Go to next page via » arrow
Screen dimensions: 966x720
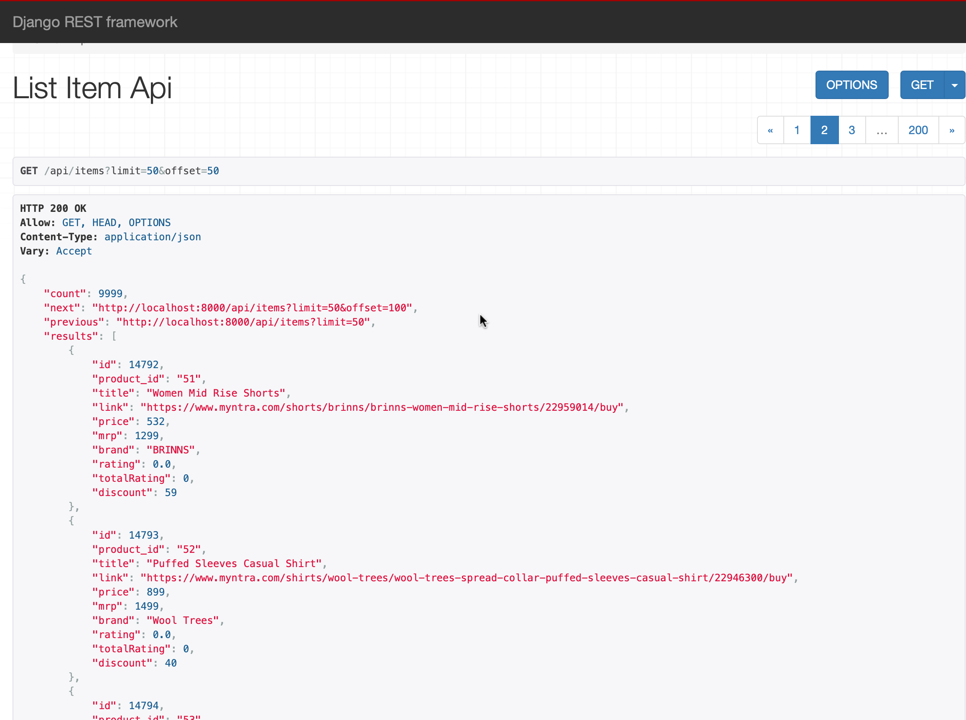coord(952,130)
